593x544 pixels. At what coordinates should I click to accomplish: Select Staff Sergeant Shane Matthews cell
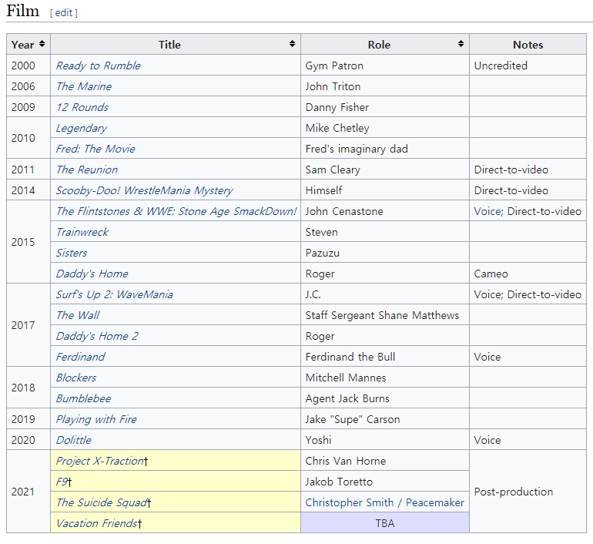coord(385,315)
